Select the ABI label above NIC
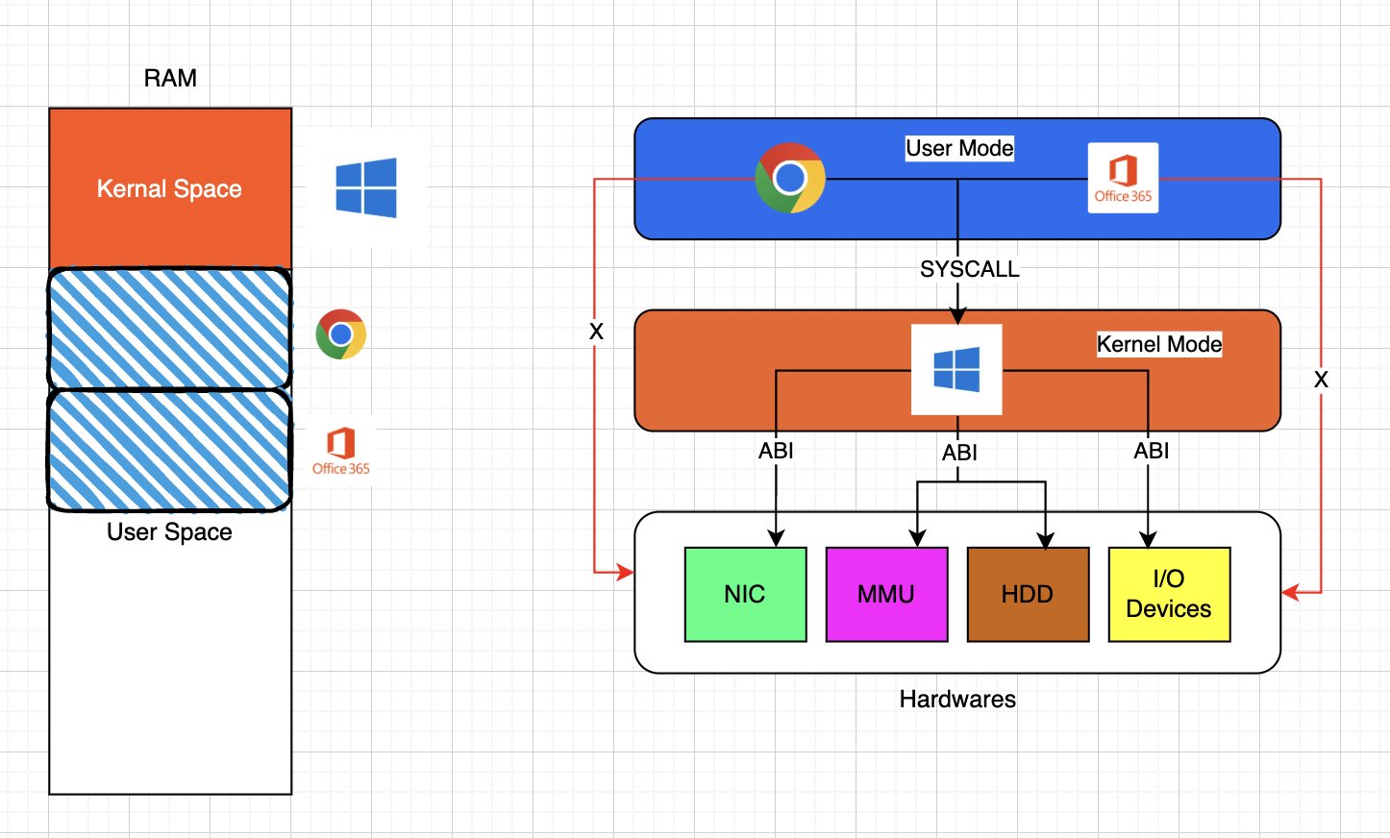The height and width of the screenshot is (838, 1390). tap(776, 451)
